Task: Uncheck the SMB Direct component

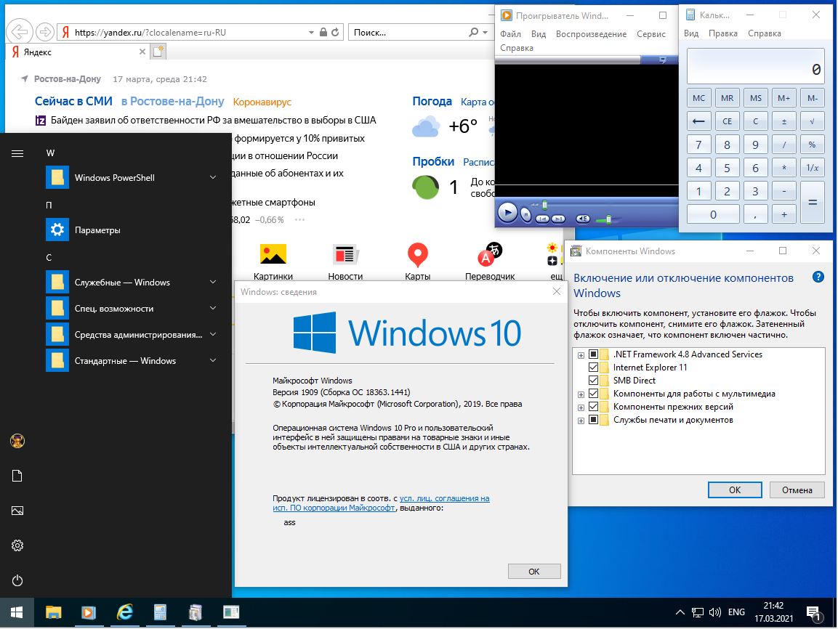Action: [593, 380]
